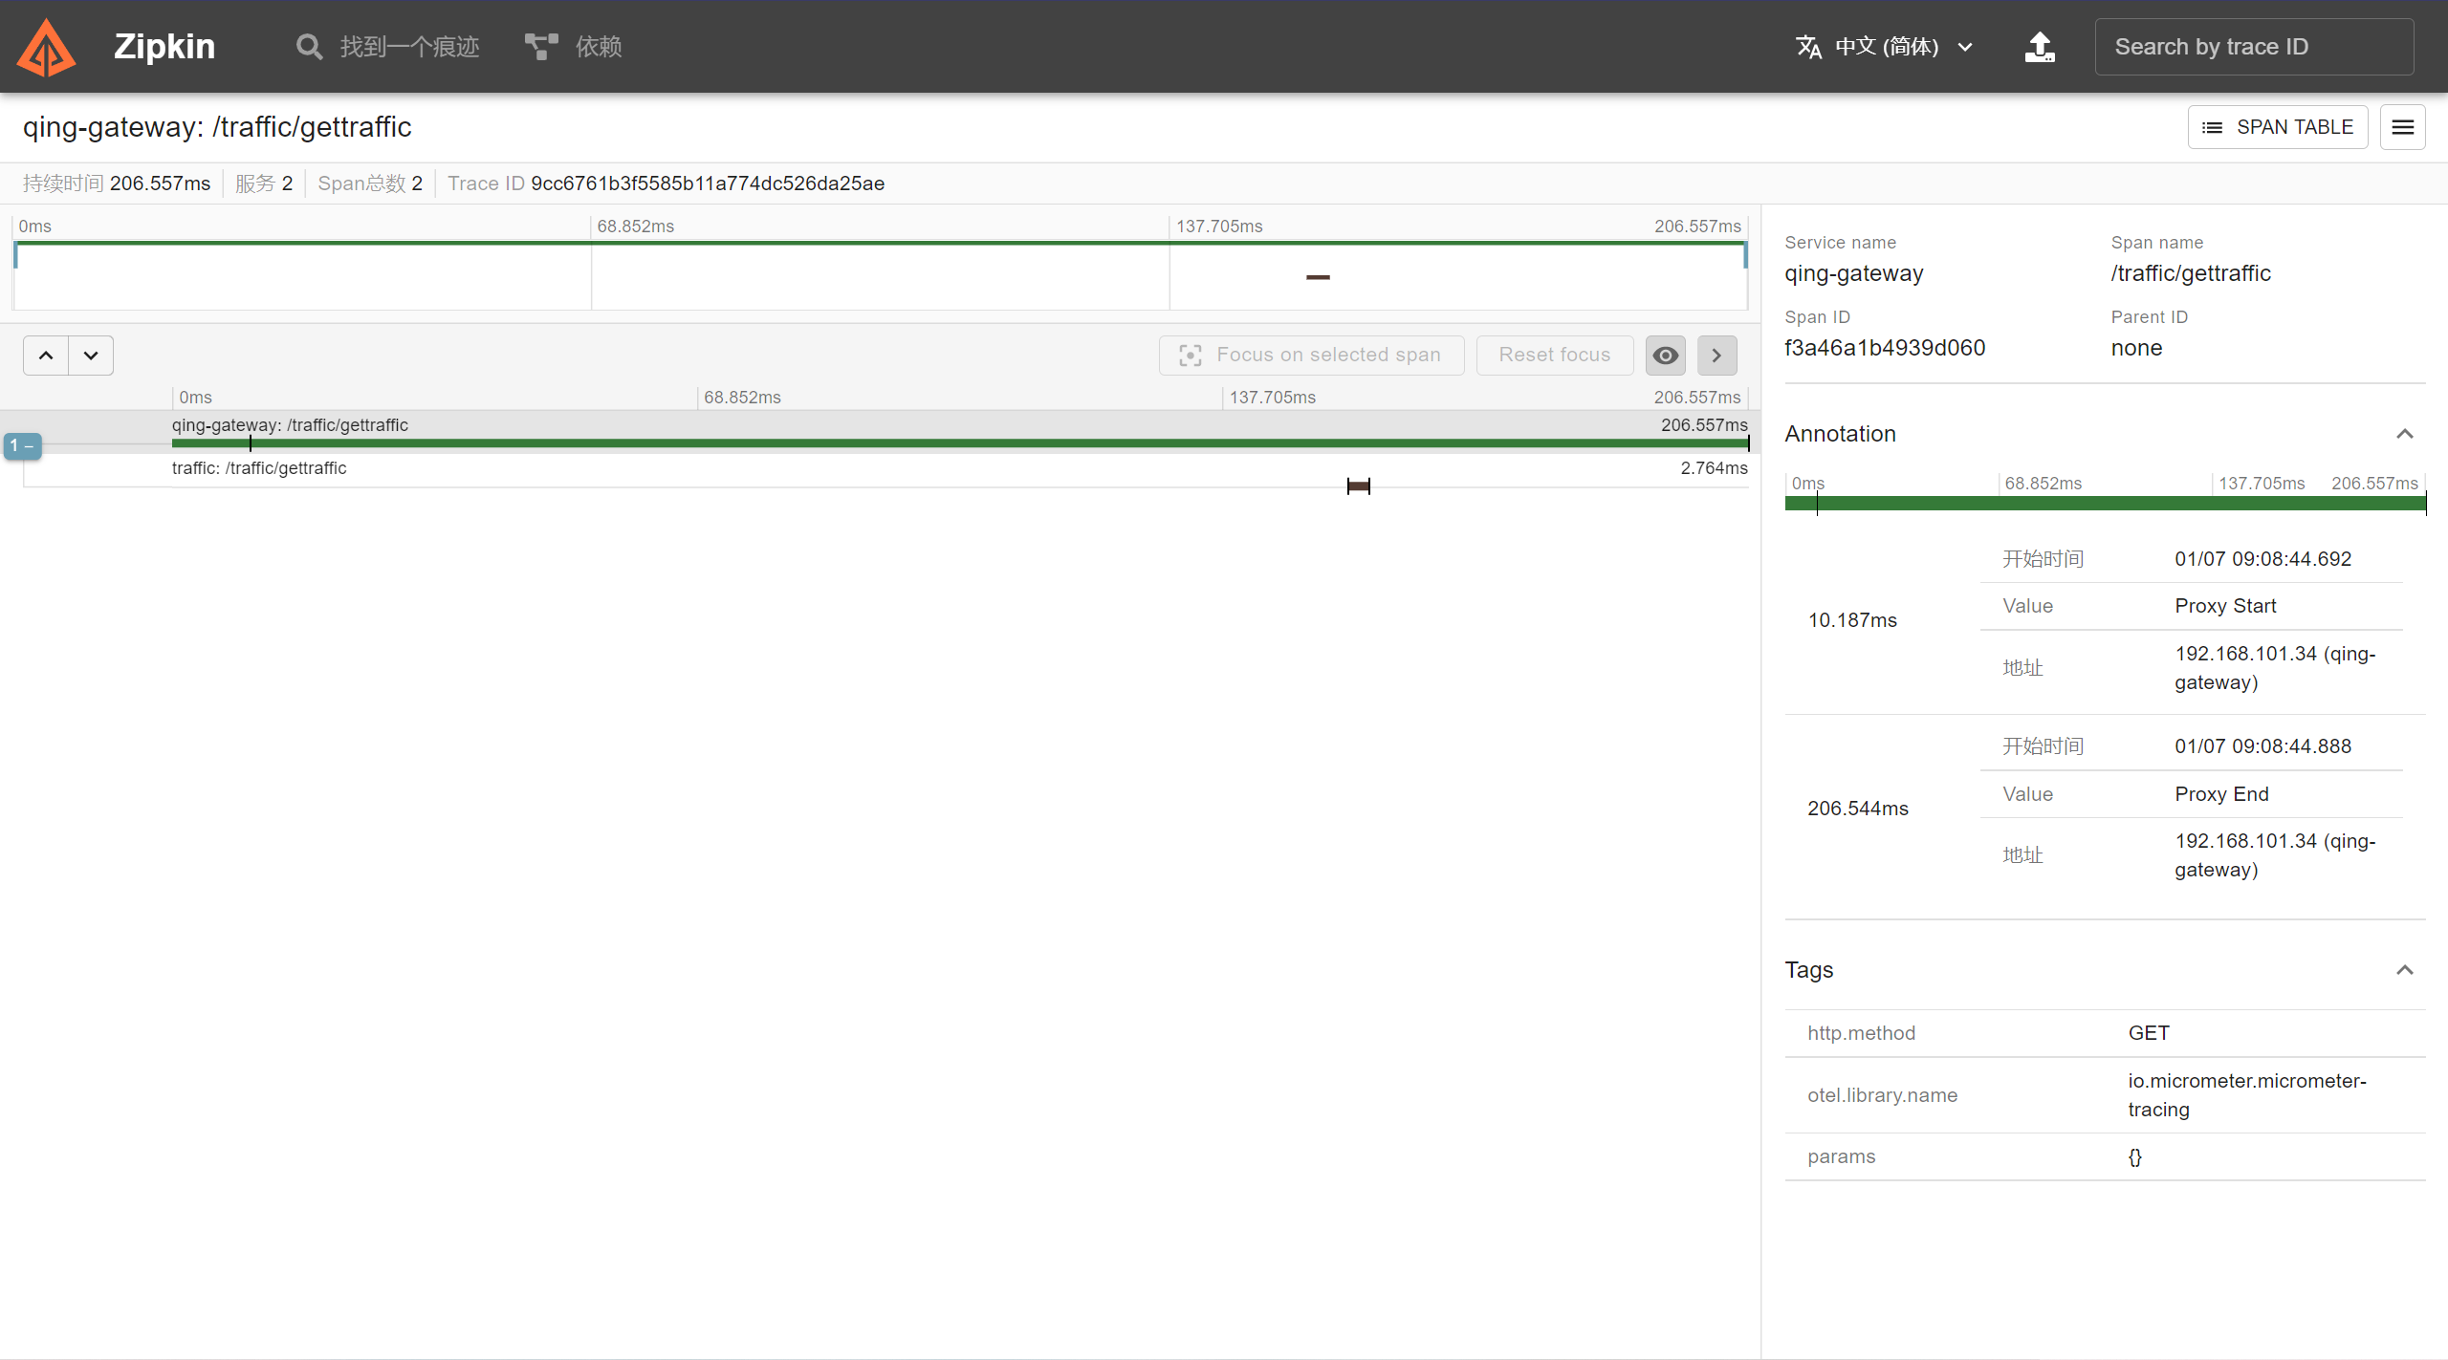Click the up arrow span navigator

pos(46,356)
